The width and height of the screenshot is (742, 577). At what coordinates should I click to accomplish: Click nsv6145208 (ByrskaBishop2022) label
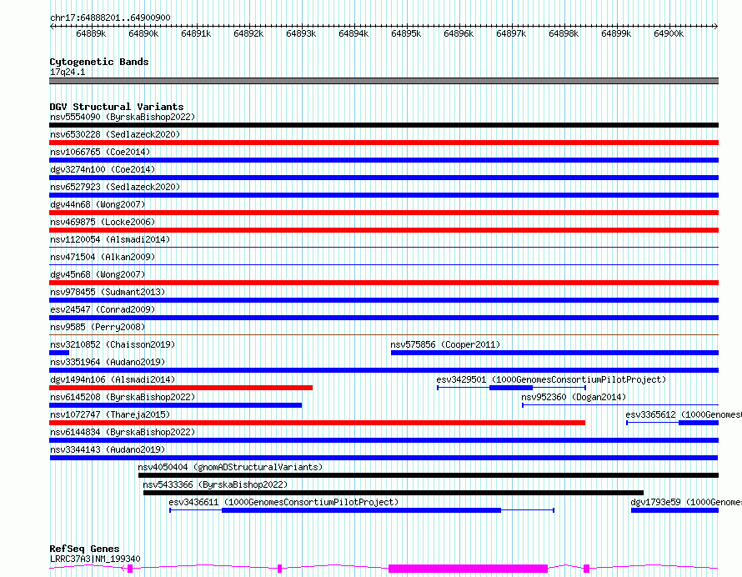[123, 397]
